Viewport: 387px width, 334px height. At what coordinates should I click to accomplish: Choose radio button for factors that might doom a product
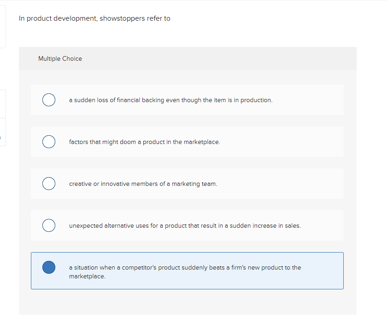point(49,142)
